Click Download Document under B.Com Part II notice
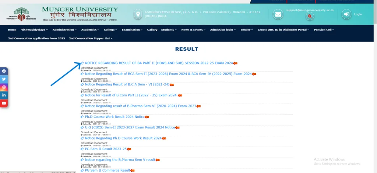Viewport: 377px width, 173px height. [94, 100]
